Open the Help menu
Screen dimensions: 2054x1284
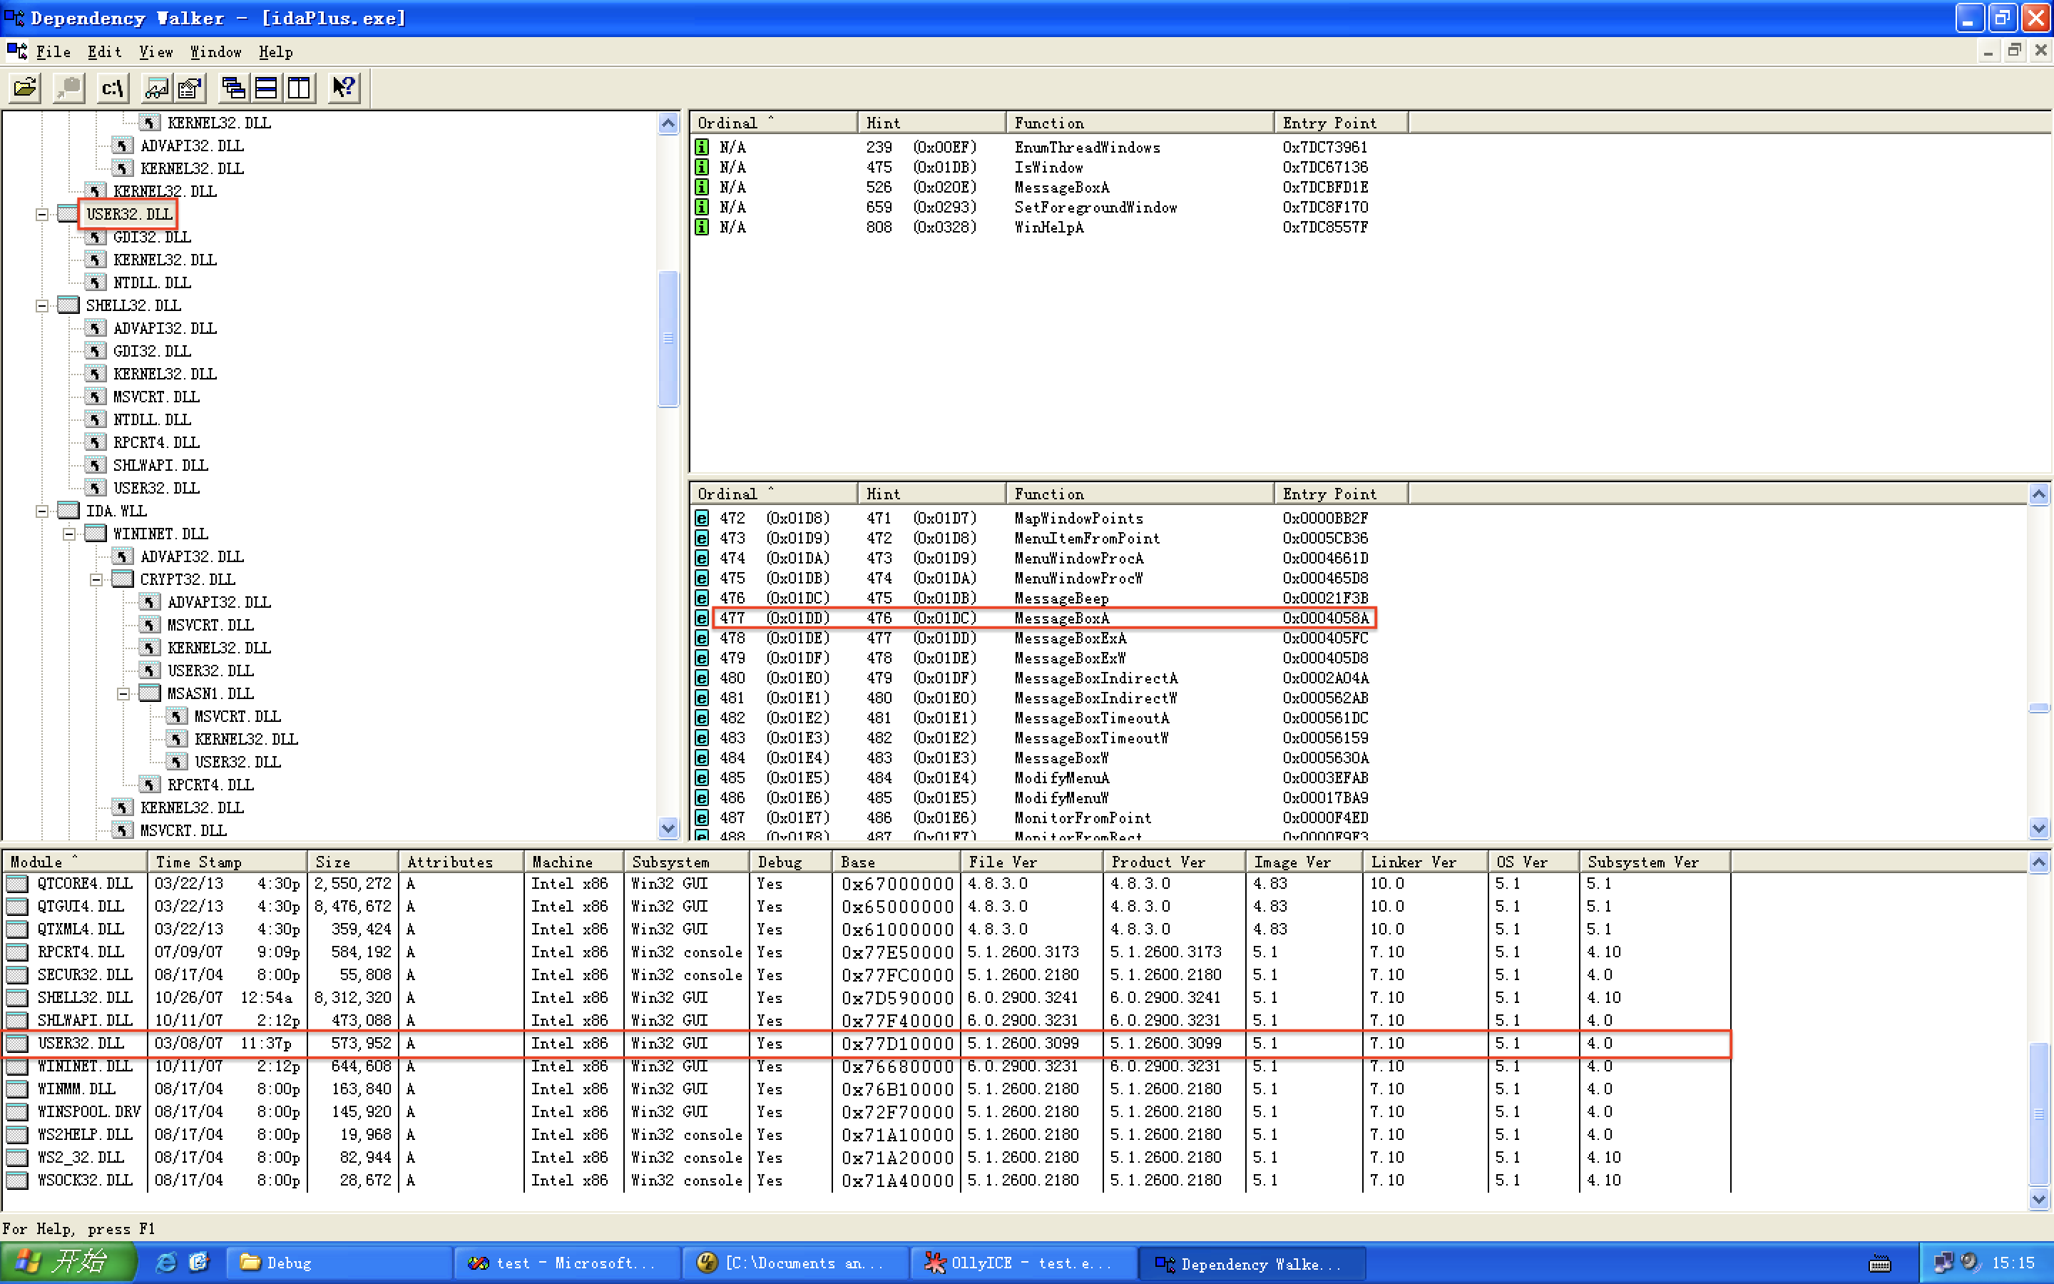pyautogui.click(x=276, y=52)
